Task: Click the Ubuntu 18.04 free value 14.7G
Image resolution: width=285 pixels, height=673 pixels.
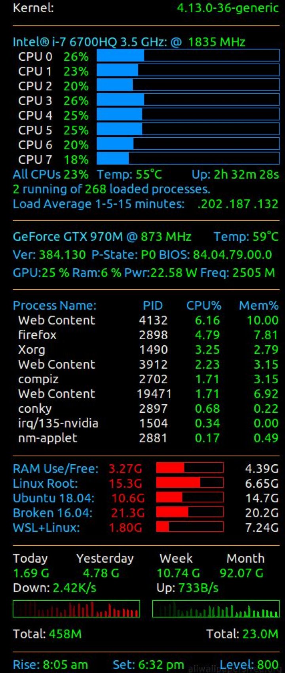Action: point(262,498)
